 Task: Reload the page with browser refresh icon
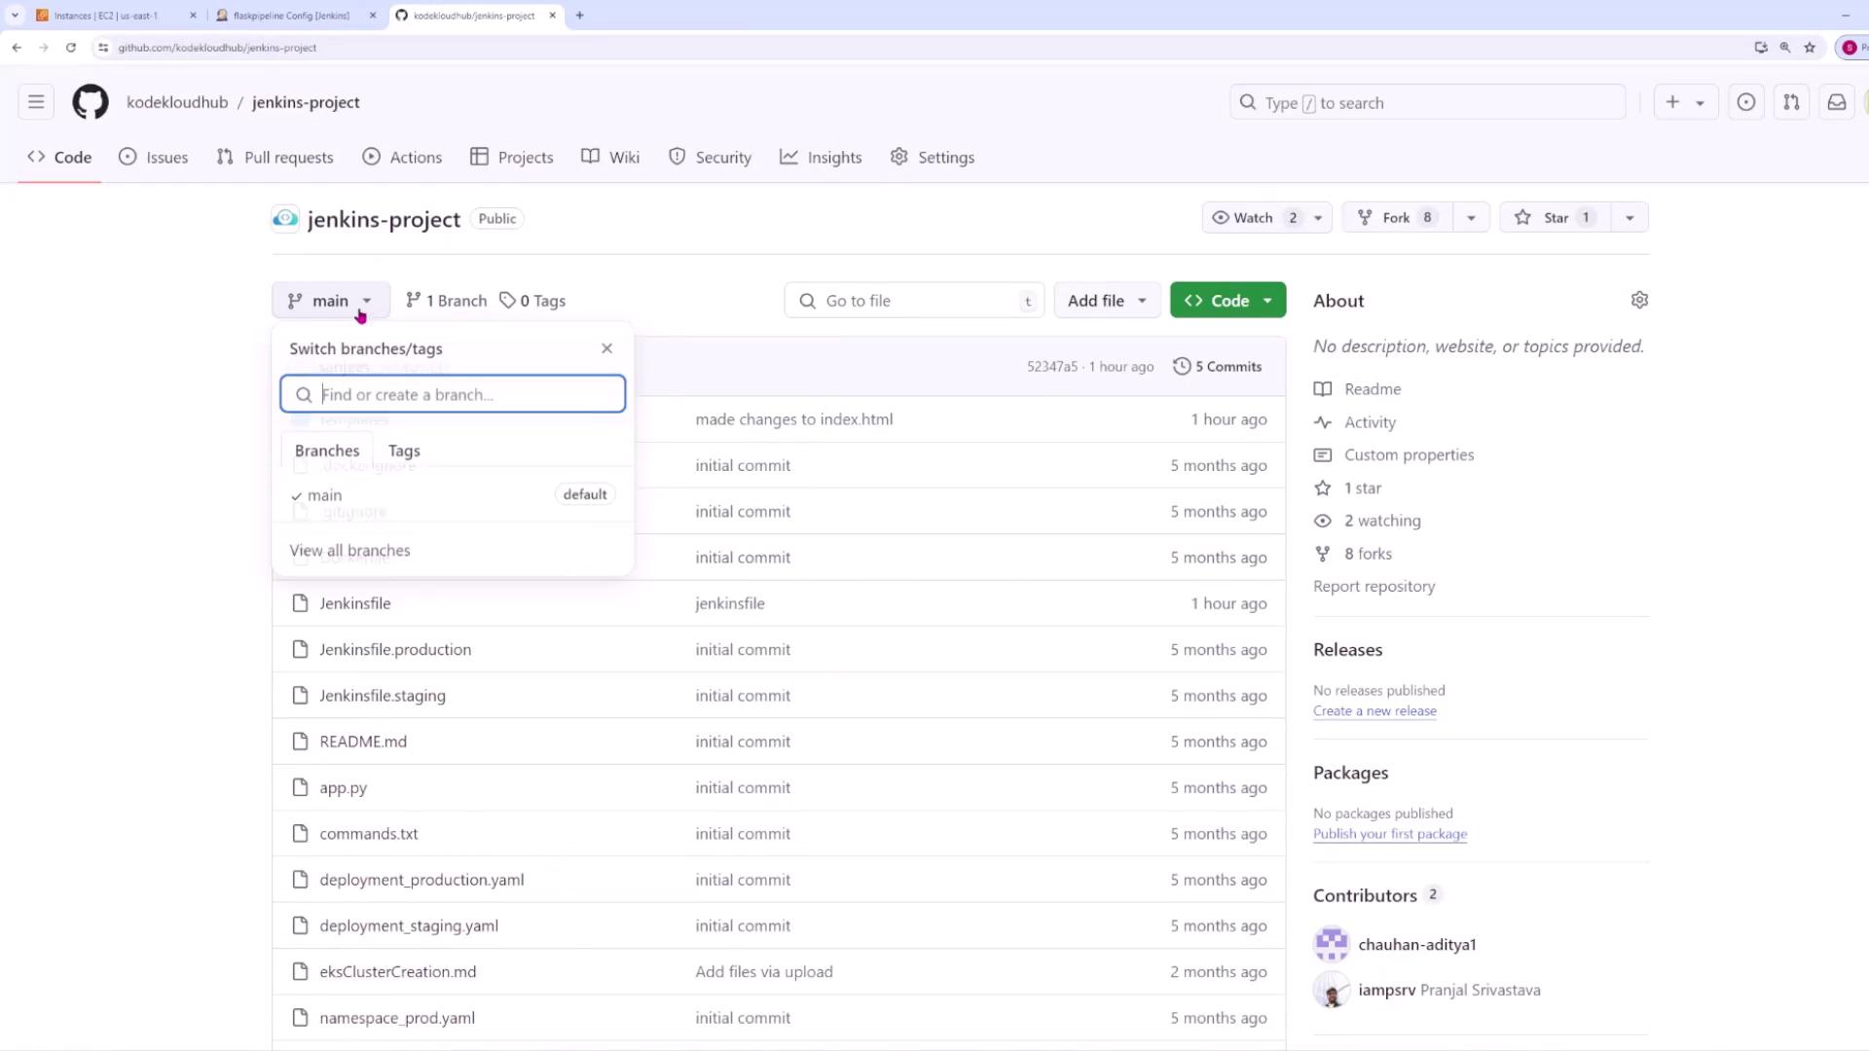click(x=71, y=47)
